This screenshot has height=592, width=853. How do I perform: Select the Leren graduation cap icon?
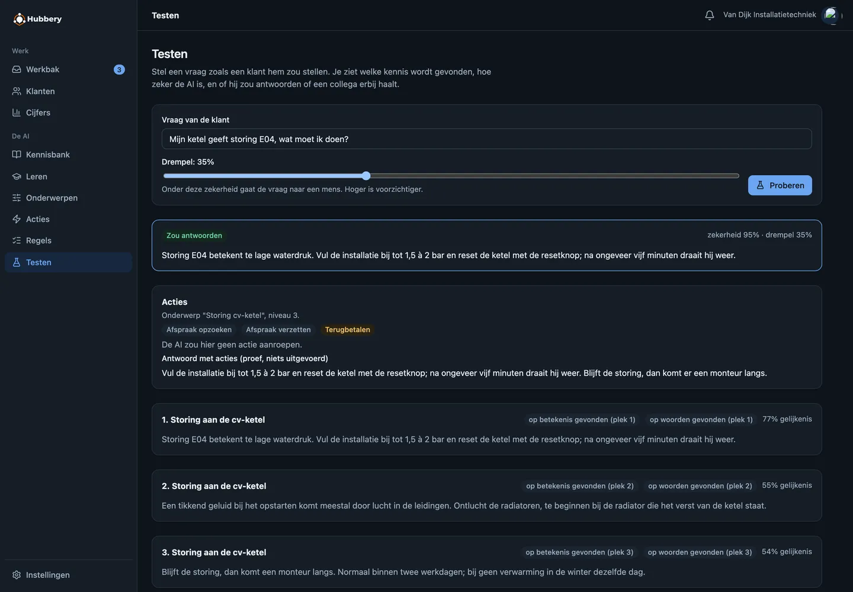tap(17, 176)
